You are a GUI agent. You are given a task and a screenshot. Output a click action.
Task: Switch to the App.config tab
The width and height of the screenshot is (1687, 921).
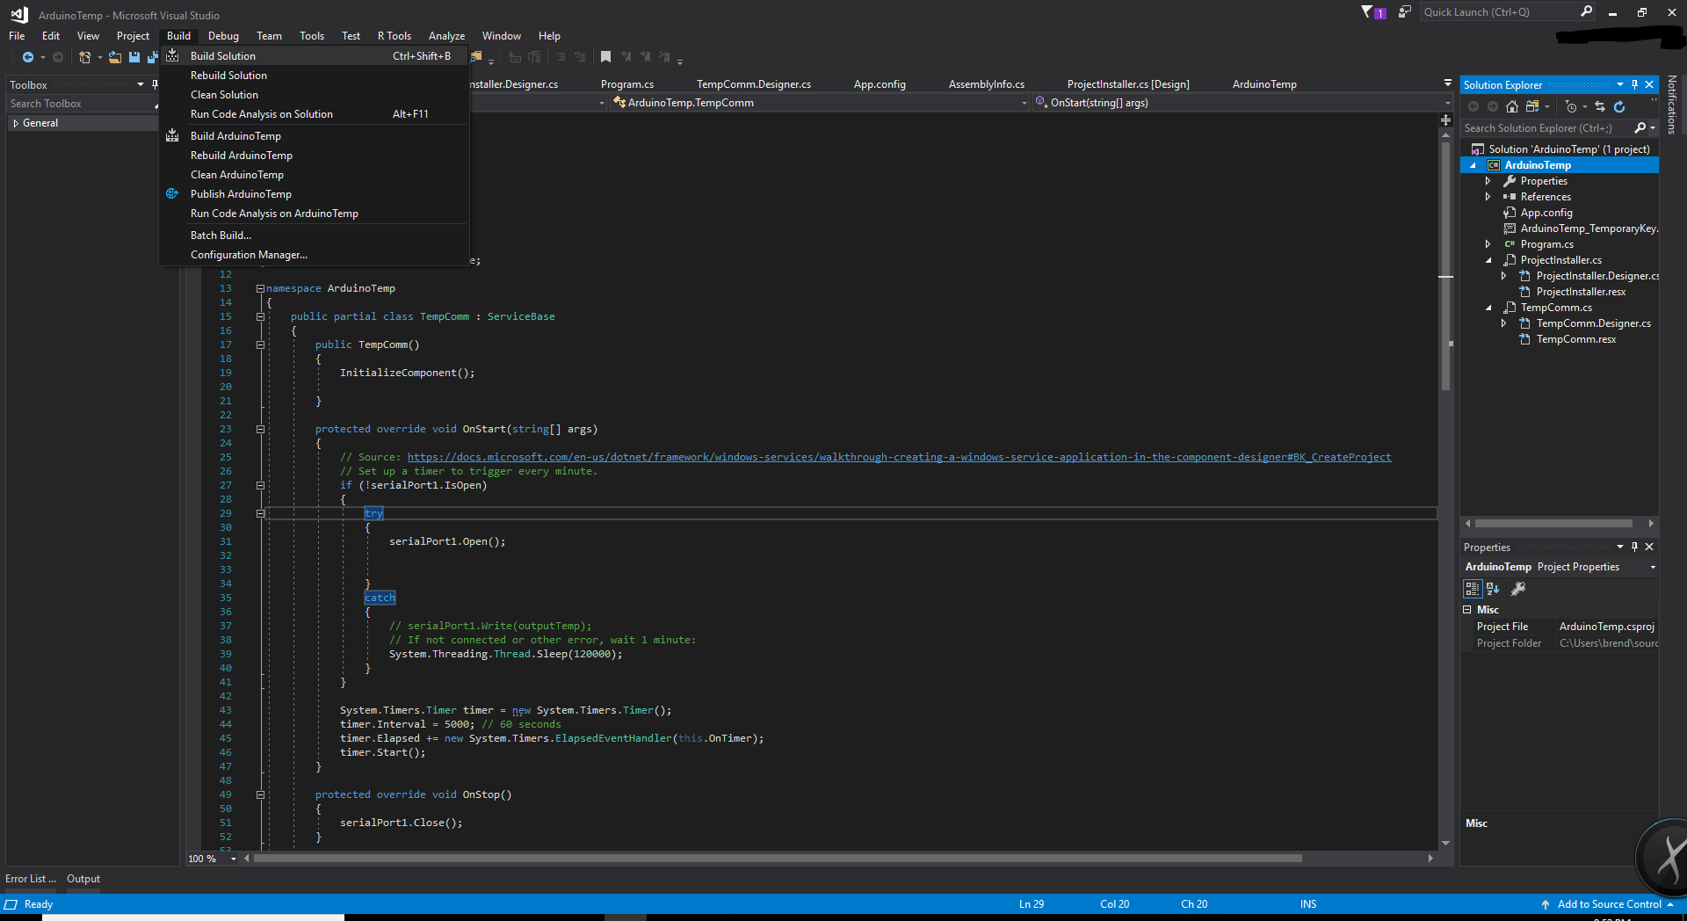click(x=880, y=84)
